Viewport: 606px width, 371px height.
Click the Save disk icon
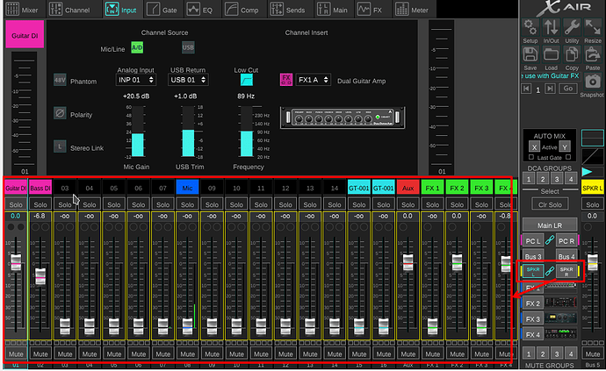[x=530, y=55]
